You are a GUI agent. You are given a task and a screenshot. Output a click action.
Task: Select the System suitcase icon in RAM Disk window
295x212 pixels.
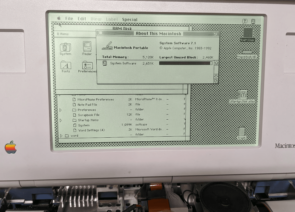(65, 47)
